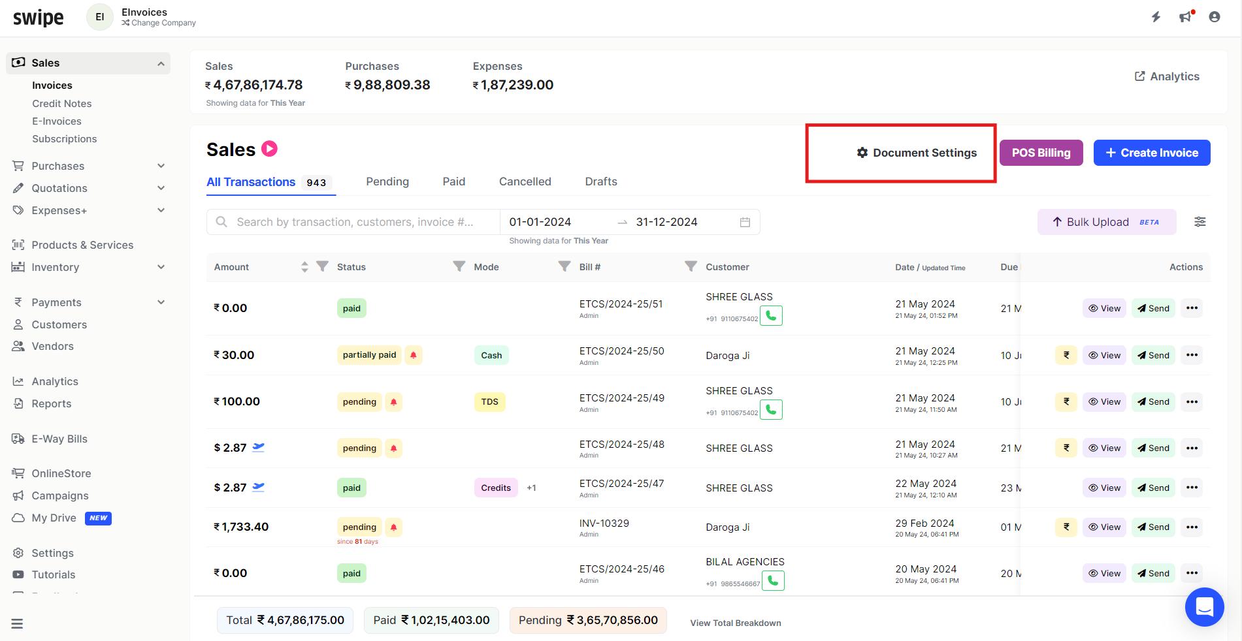Click the Pending ₹3,65,70,856.00 total
This screenshot has width=1242, height=641.
pyautogui.click(x=588, y=620)
